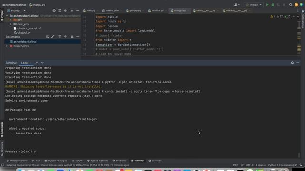This screenshot has width=305, height=171.
Task: Click the Structure vertical sidebar tab
Action: click(2, 149)
